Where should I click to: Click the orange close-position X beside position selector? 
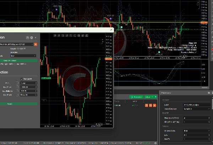(x=35, y=44)
